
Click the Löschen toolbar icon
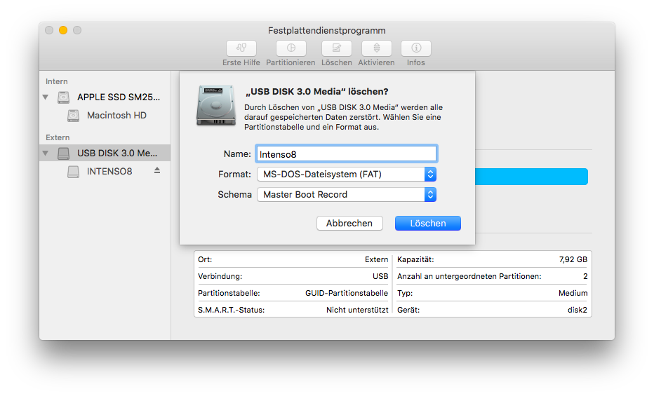click(337, 48)
